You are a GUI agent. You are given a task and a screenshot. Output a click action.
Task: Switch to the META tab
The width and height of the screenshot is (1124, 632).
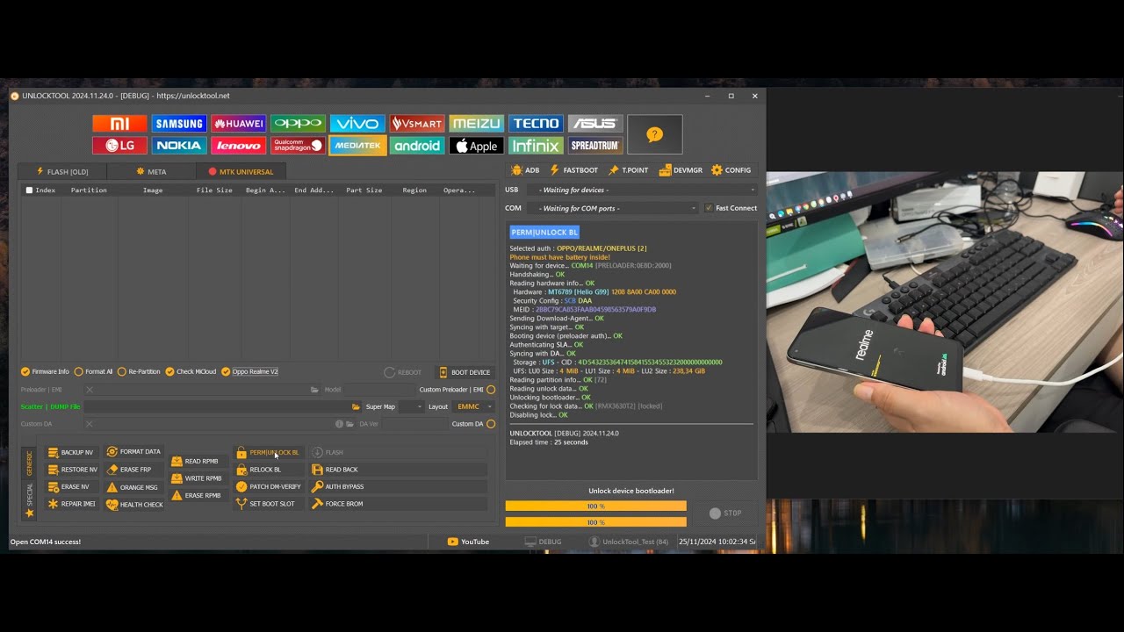(151, 171)
